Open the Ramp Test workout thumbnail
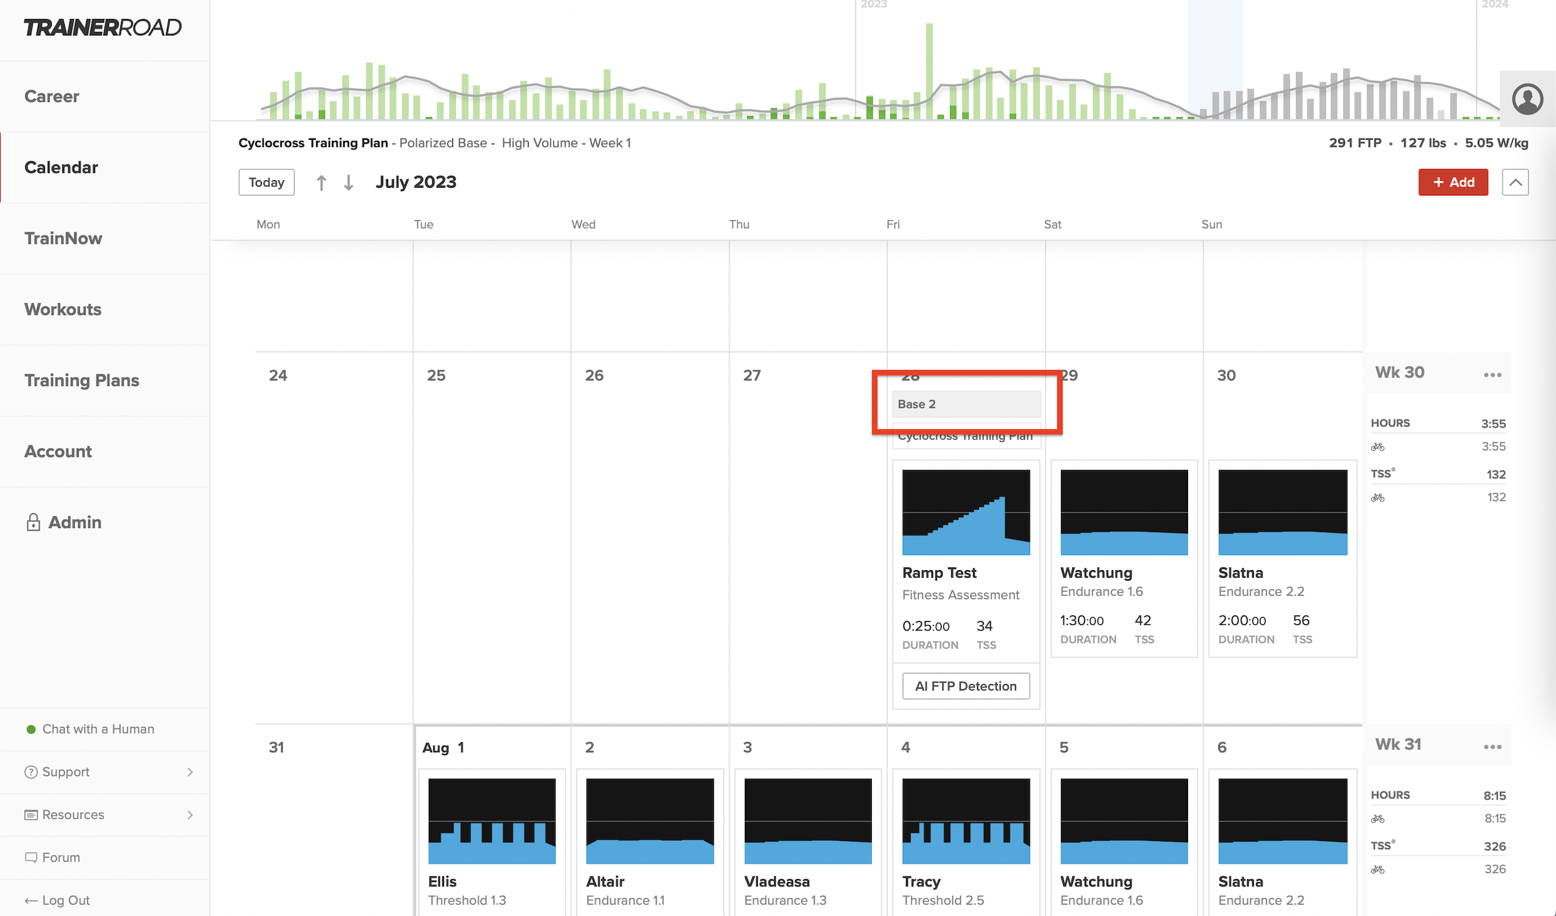Viewport: 1556px width, 916px height. pyautogui.click(x=966, y=512)
